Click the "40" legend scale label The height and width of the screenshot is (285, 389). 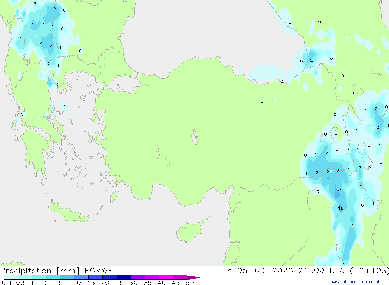coord(162,283)
